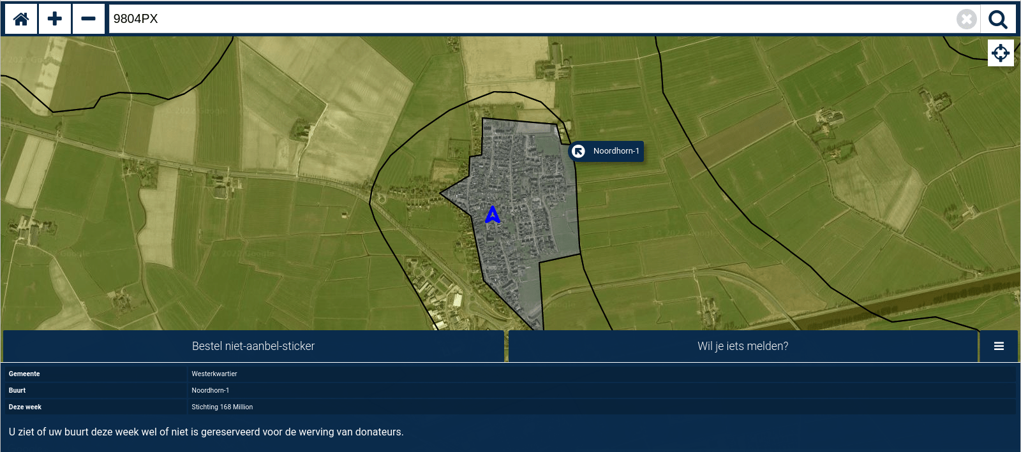This screenshot has height=452, width=1021.
Task: Click the home icon button
Action: pos(21,19)
